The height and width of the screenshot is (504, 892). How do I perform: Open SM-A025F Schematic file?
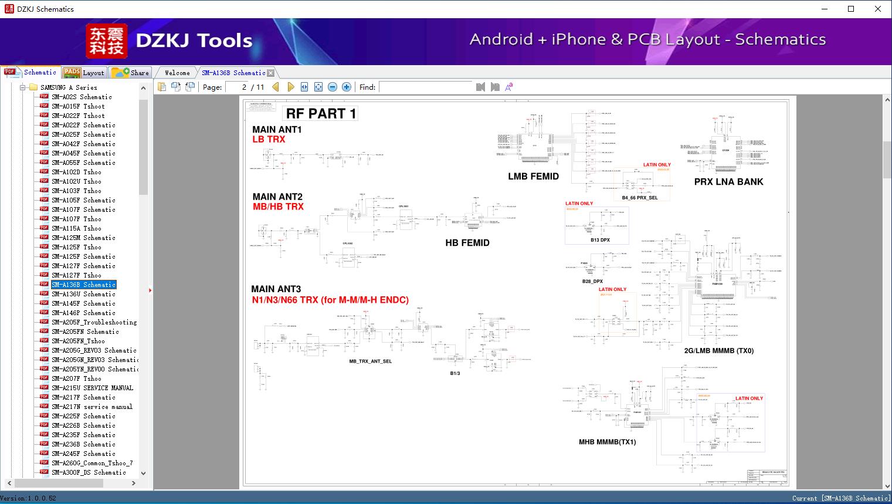(x=83, y=134)
